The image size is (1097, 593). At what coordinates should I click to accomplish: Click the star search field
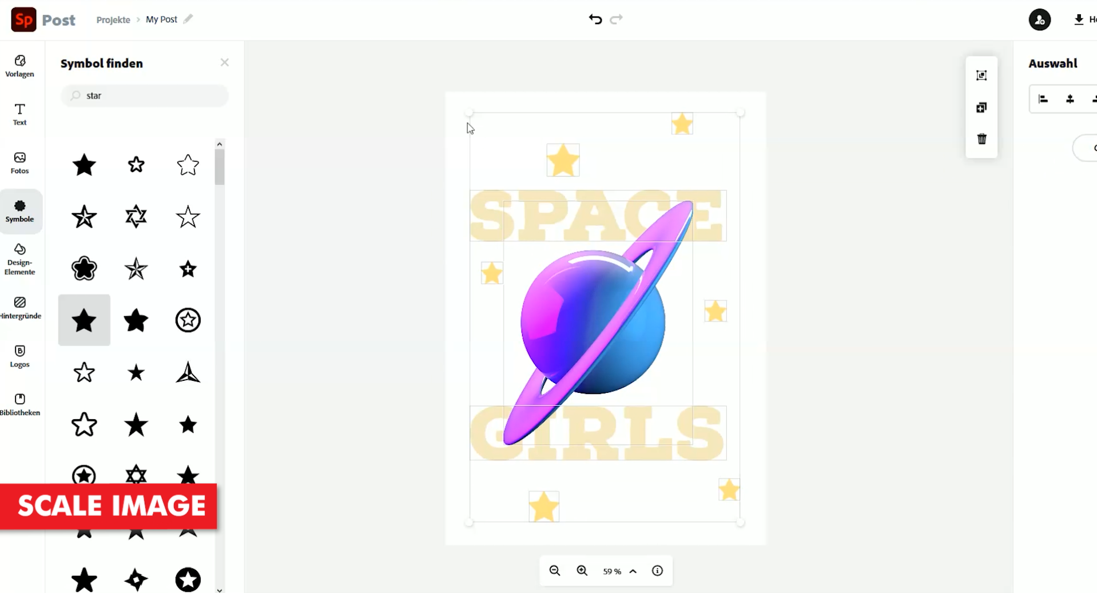coord(145,95)
